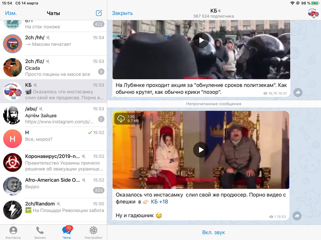
Task: Forward the instasamka post with share arrow
Action: [297, 216]
